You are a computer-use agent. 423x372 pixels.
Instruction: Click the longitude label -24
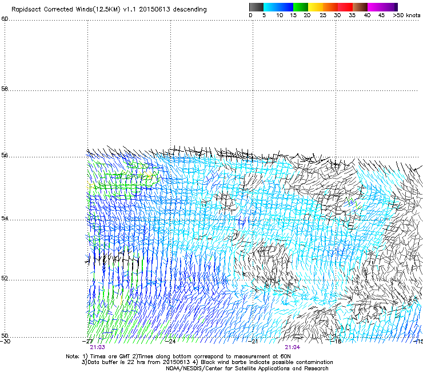170,341
